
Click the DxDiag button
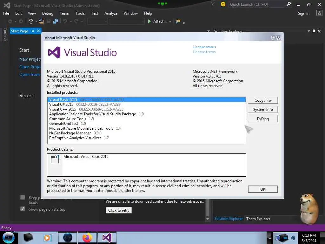(263, 119)
